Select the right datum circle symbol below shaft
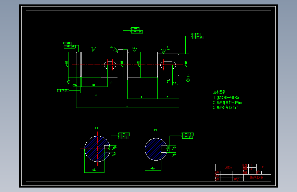The width and height of the screenshot is (297, 192). click(188, 80)
